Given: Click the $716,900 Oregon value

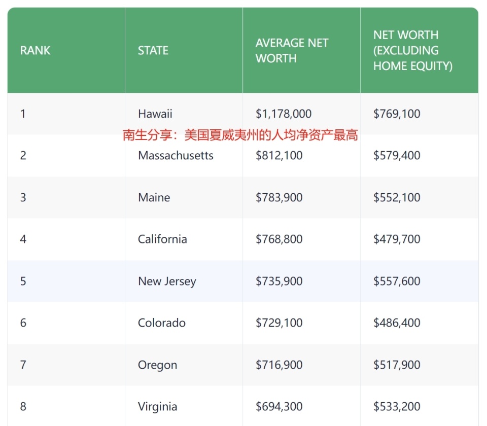Looking at the screenshot, I should [x=279, y=365].
